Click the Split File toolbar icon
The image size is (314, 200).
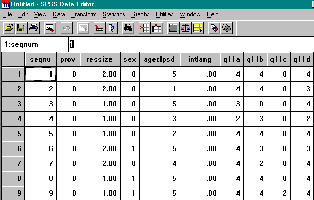173,28
